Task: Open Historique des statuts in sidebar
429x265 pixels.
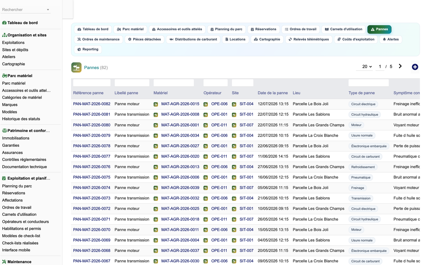Action: [21, 119]
